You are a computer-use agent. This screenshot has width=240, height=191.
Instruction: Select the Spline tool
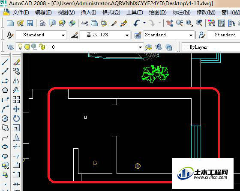point(5,137)
